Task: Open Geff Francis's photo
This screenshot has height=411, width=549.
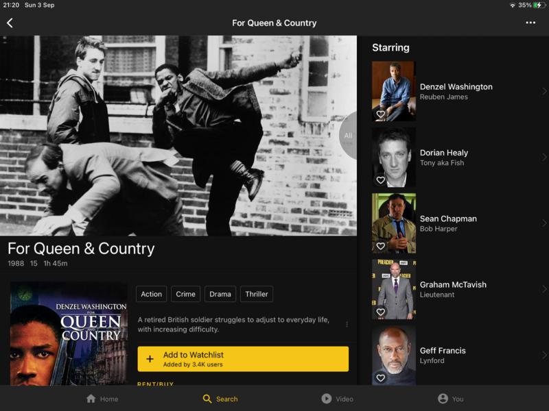Action: click(x=394, y=355)
